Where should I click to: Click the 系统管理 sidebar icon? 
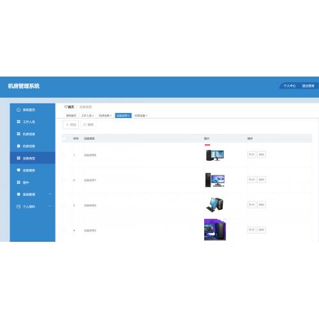[x=19, y=195]
